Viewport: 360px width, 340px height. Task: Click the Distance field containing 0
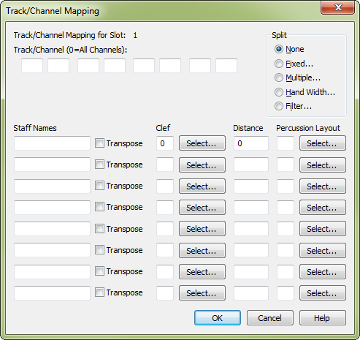tap(251, 143)
